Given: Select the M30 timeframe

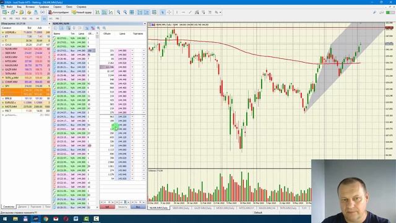Looking at the screenshot, I should click(24, 19).
